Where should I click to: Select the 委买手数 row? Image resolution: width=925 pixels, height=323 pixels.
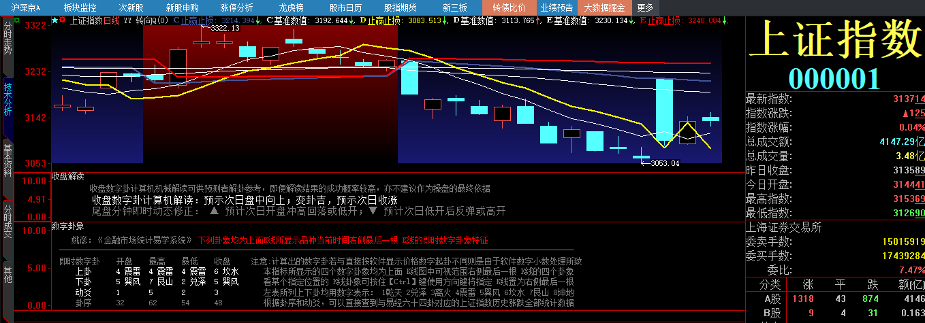[x=836, y=256]
